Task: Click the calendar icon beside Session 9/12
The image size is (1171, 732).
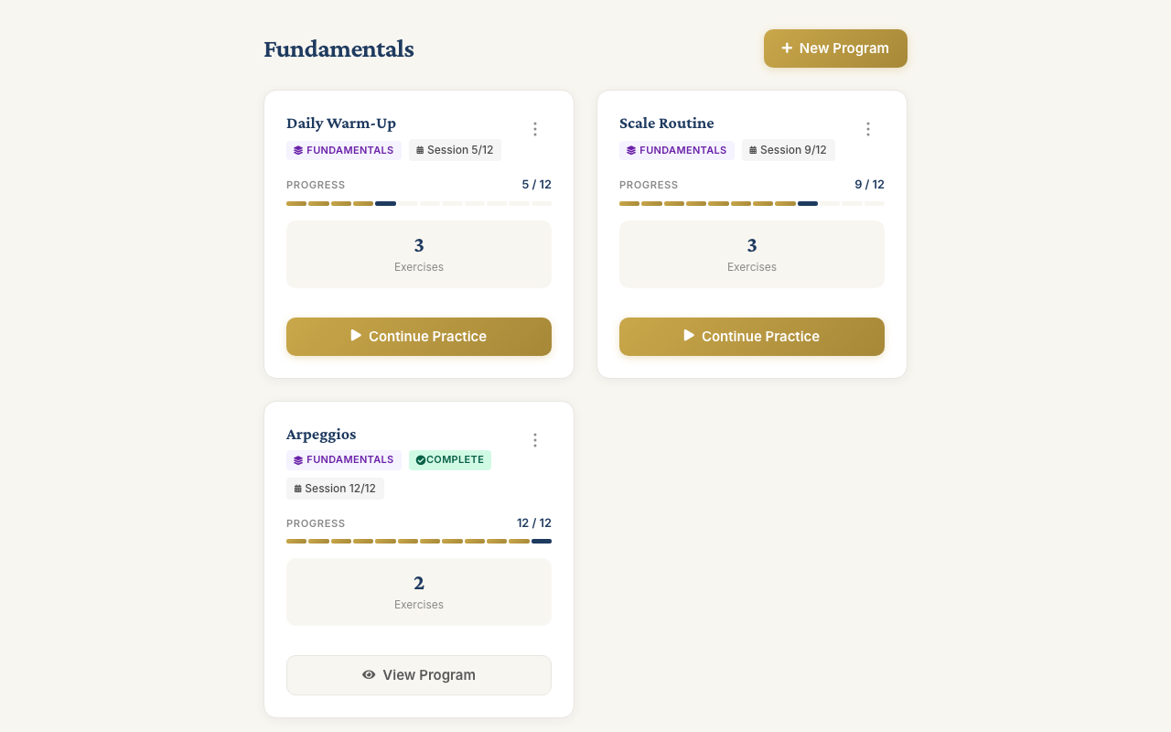Action: tap(753, 150)
